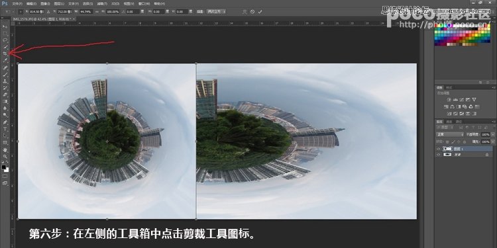
Task: Select the Lasso tool
Action: click(x=5, y=40)
